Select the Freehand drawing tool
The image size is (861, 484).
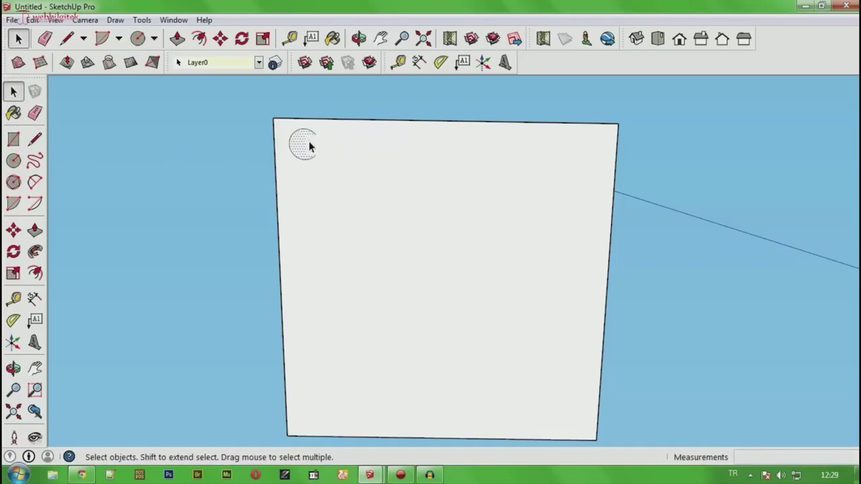coord(35,161)
